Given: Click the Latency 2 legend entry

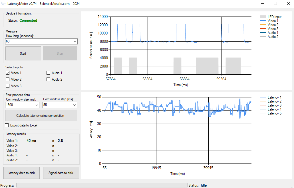Looking at the screenshot, I should coord(271,101).
